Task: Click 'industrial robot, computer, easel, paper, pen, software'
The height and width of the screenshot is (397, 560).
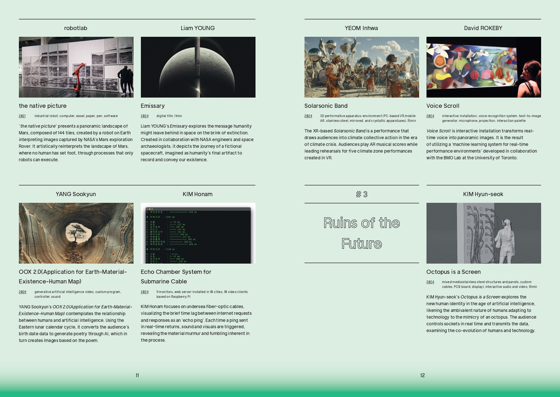Action: (76, 116)
